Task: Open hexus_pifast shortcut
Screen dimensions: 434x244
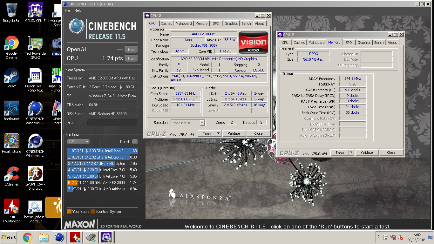Action: pos(35,211)
